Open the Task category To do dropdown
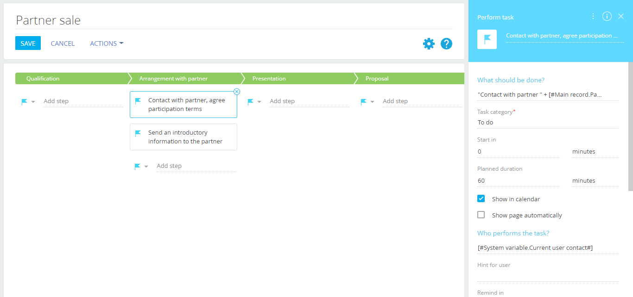 [548, 123]
